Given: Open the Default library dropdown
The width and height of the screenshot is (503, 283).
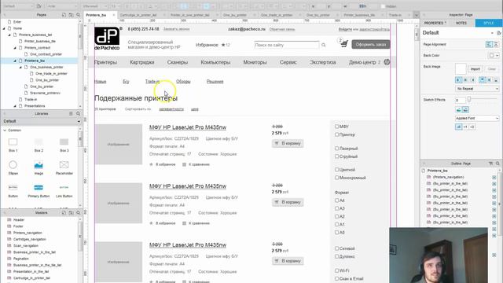Looking at the screenshot, I should (x=41, y=121).
